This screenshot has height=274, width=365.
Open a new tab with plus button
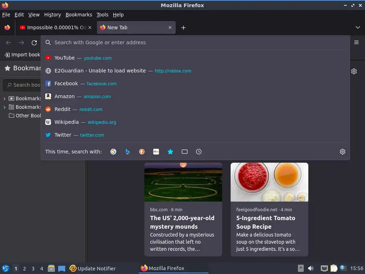pyautogui.click(x=184, y=28)
